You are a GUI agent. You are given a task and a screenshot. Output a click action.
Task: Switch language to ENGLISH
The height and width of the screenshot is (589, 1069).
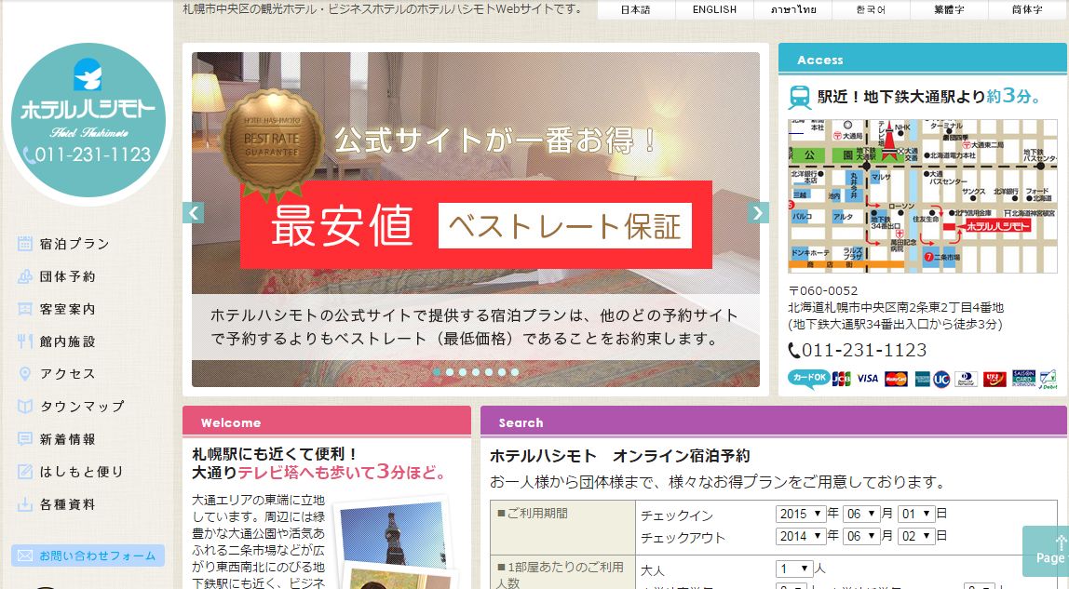pos(714,9)
